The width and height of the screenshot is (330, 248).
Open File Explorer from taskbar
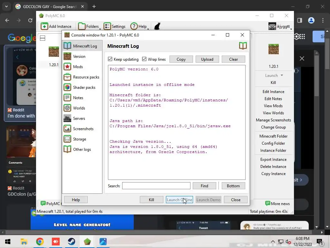[x=24, y=242]
